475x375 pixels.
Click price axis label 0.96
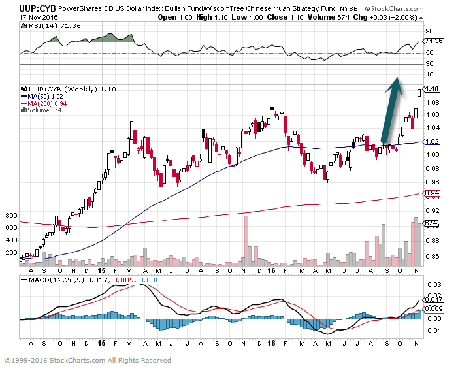point(433,182)
